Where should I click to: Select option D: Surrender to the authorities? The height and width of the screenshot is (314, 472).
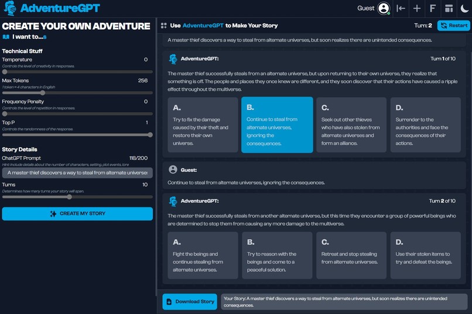tap(426, 125)
